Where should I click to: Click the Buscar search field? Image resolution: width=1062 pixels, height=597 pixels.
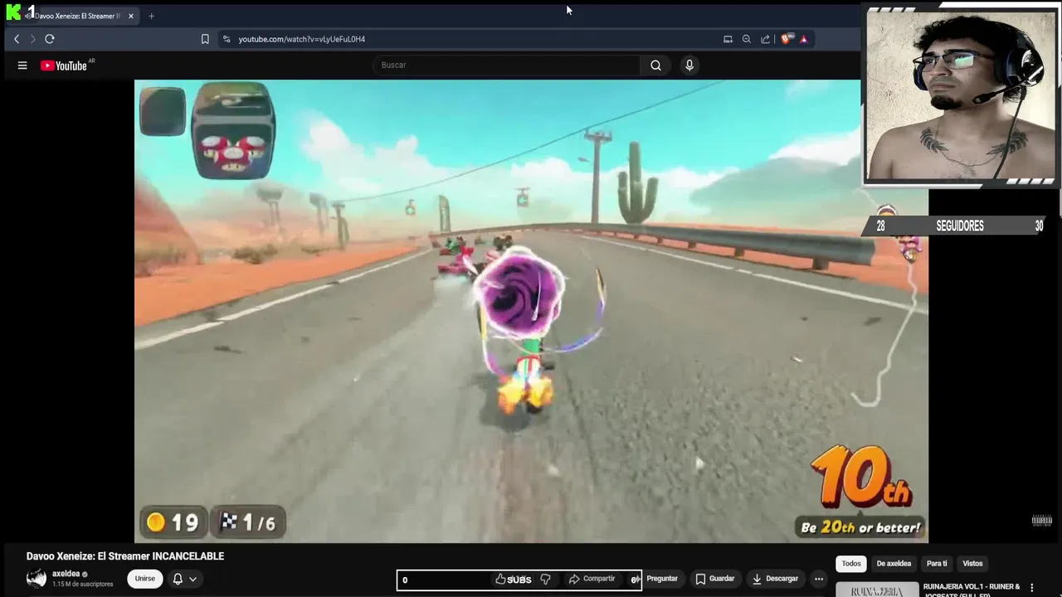tap(506, 65)
